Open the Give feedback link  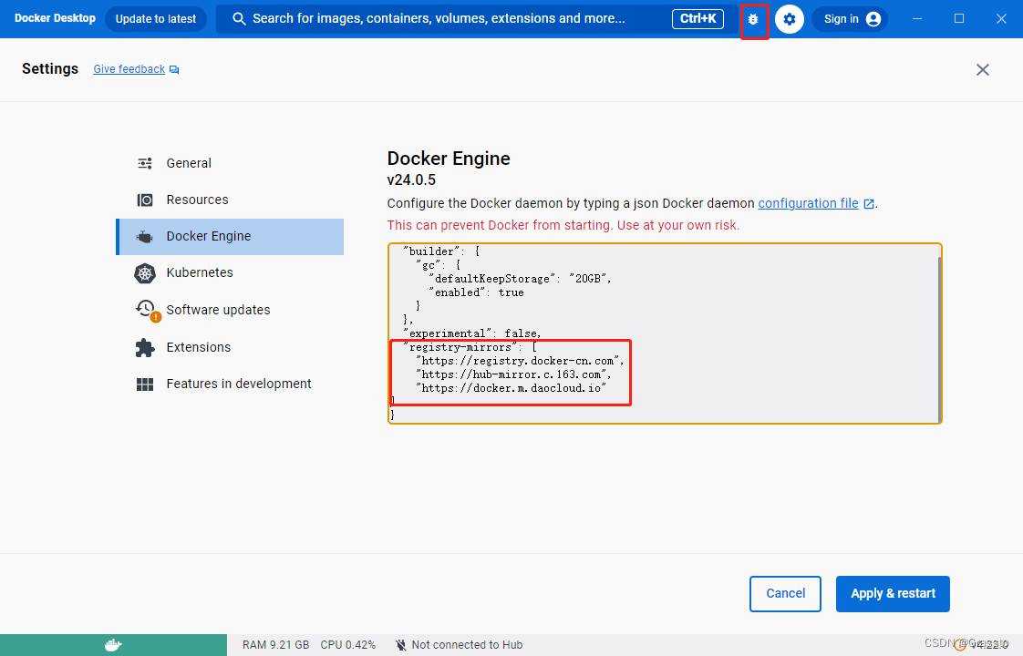129,69
